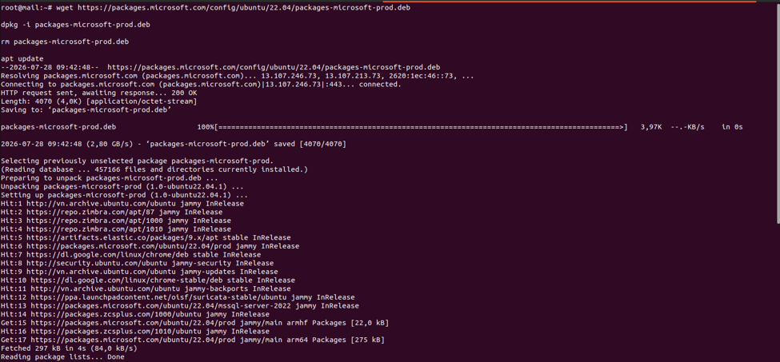Click the 'dpkg -i packages-microsoft-prod.deb' command line
The width and height of the screenshot is (780, 362).
[x=76, y=25]
